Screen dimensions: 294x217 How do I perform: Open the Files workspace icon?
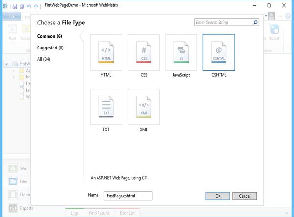tap(13, 181)
